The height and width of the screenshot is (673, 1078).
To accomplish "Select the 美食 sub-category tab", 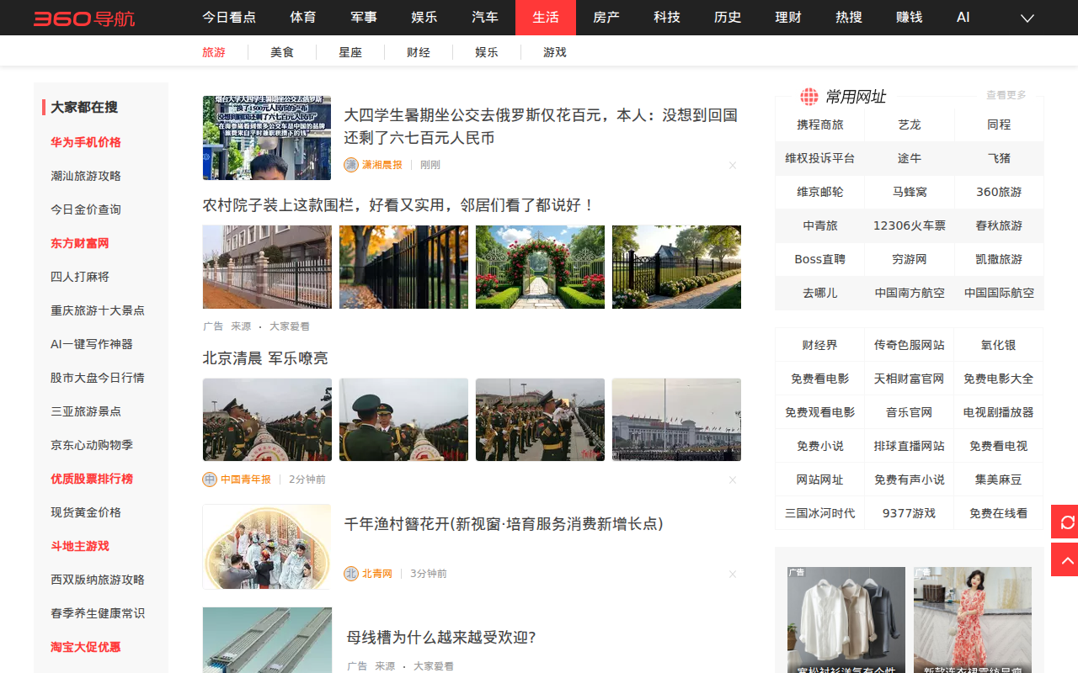I will click(282, 52).
